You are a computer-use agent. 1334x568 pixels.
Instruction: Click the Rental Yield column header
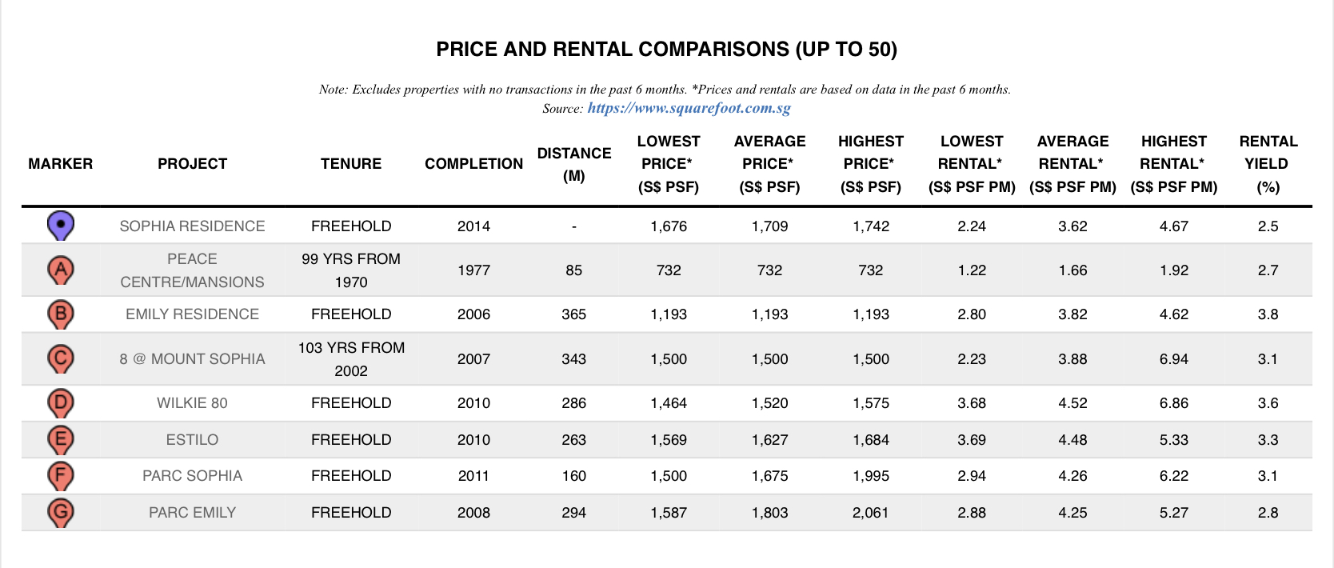tap(1268, 164)
